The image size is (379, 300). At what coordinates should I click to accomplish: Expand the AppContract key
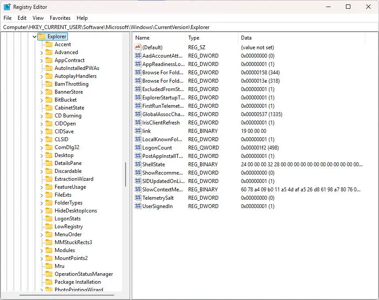click(41, 61)
